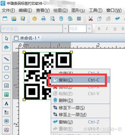This screenshot has height=135, width=125.
Task: Save the label with floppy icon
Action: coord(23,19)
